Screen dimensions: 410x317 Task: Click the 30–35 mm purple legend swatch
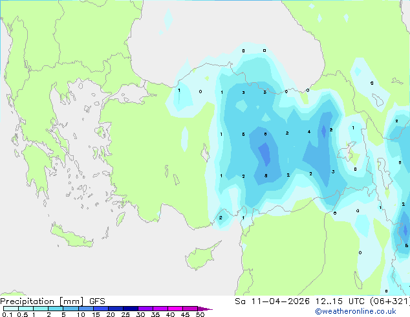point(145,309)
